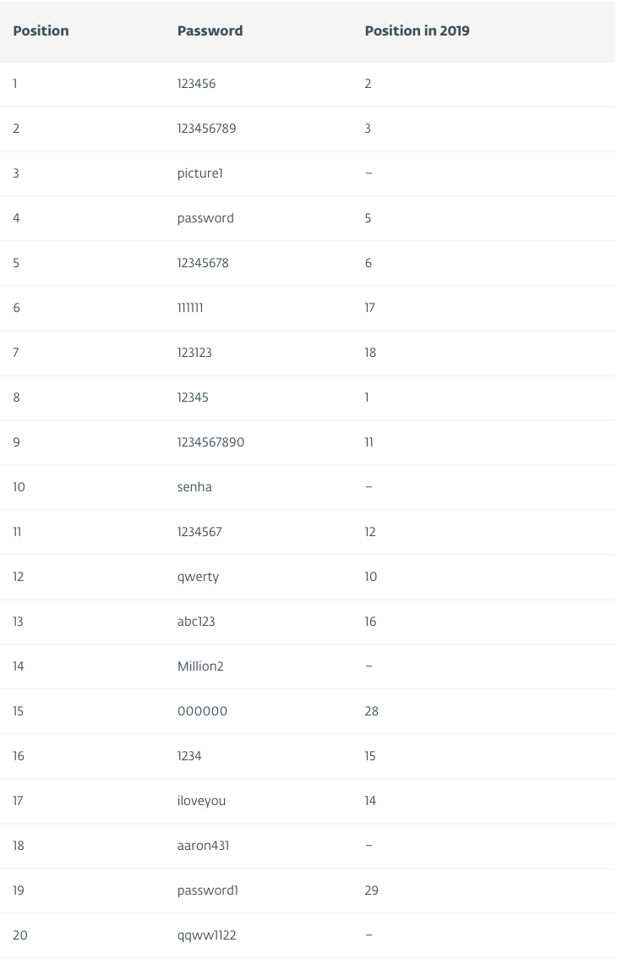Screen dimensions: 617x959
Task: Click the Position column header
Action: coord(41,31)
